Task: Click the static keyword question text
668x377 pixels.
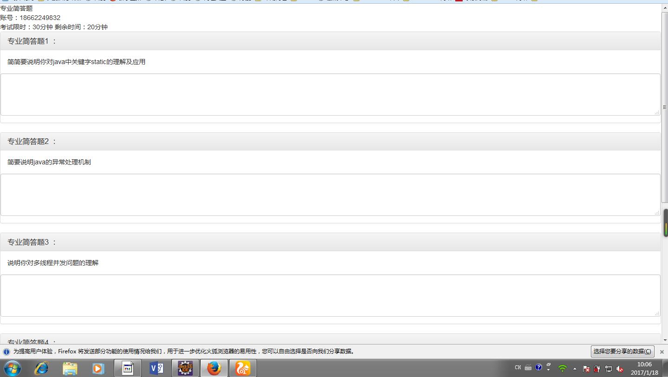Action: 76,62
